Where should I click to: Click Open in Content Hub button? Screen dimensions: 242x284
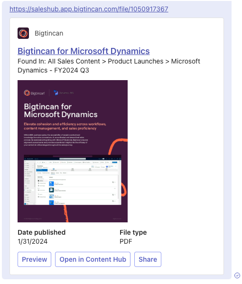93,259
